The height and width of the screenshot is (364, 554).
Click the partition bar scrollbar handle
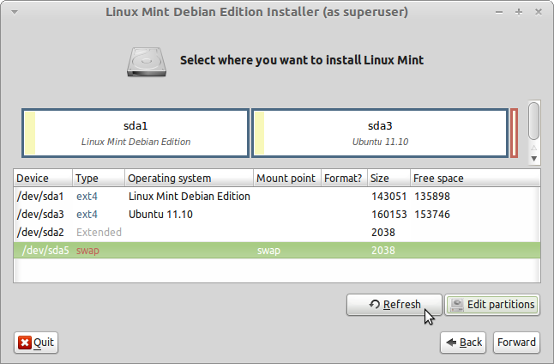(x=534, y=121)
